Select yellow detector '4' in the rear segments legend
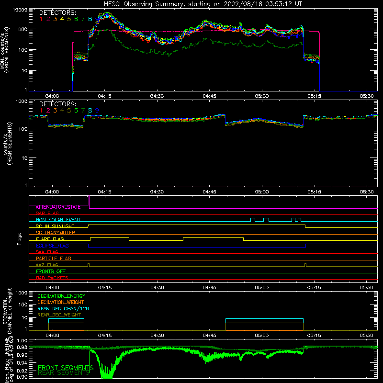 tap(62, 111)
